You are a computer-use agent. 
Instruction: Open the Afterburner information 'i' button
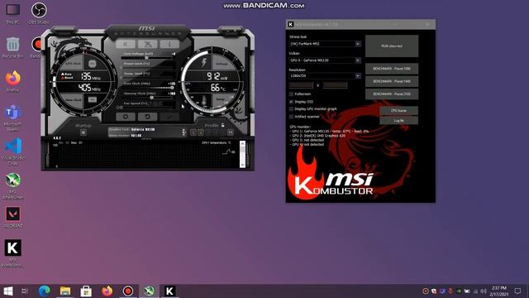click(x=169, y=44)
